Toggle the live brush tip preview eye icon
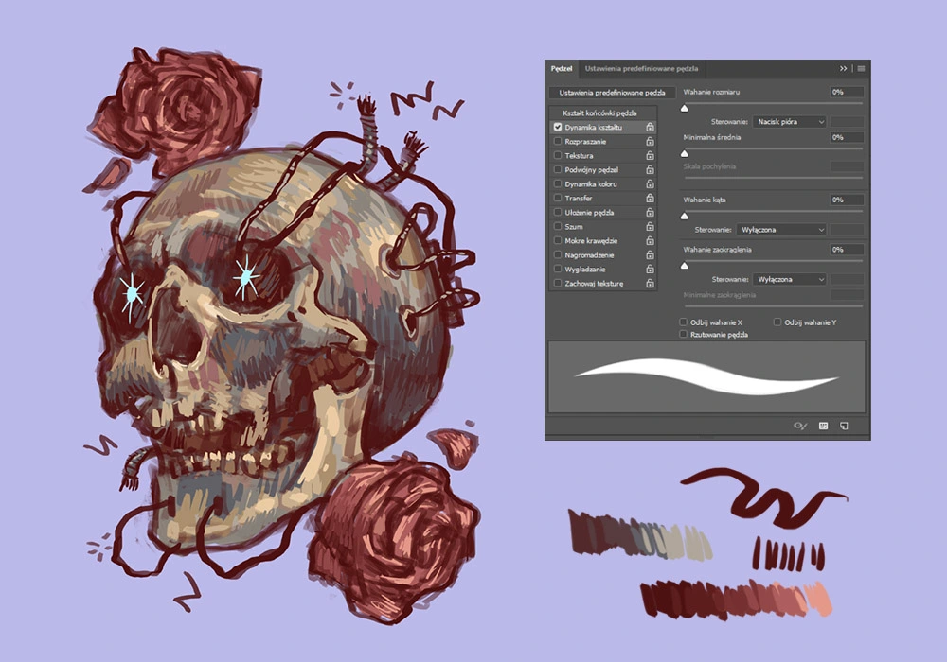Viewport: 947px width, 662px height. click(x=799, y=427)
